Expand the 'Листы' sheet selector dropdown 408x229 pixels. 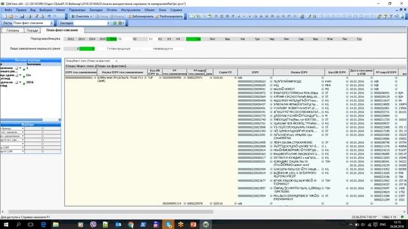pyautogui.click(x=51, y=23)
